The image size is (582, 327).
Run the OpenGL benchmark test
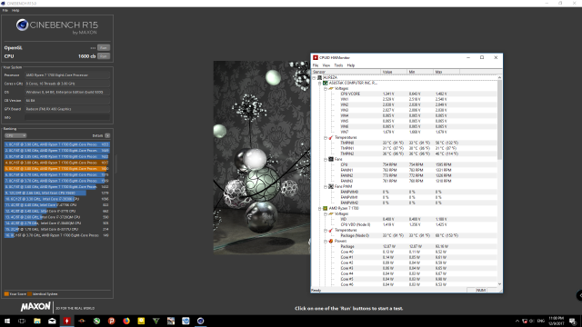click(x=104, y=48)
